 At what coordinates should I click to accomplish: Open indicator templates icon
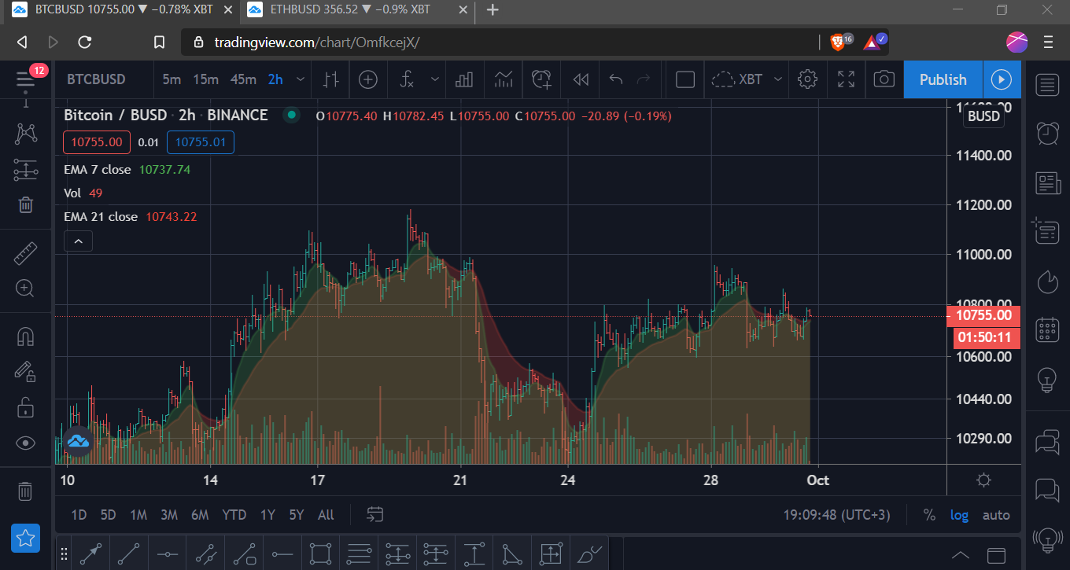[x=504, y=79]
